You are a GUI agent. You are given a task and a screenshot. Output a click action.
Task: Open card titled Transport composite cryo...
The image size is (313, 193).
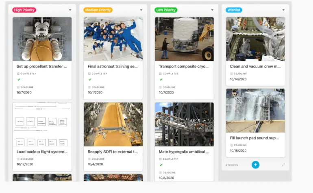click(x=184, y=67)
